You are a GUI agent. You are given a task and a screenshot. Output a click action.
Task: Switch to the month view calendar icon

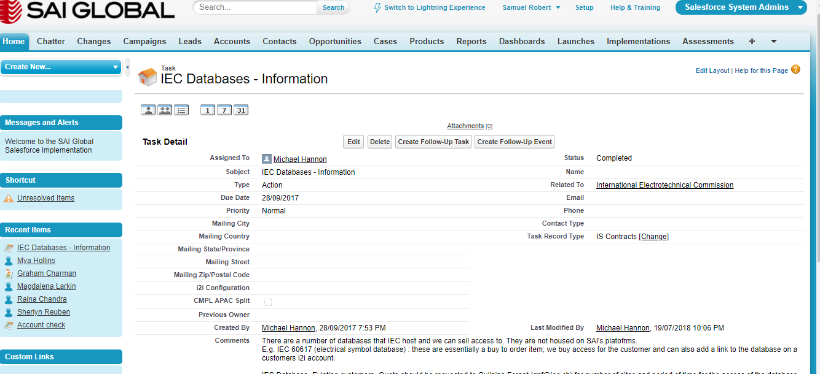click(x=241, y=110)
